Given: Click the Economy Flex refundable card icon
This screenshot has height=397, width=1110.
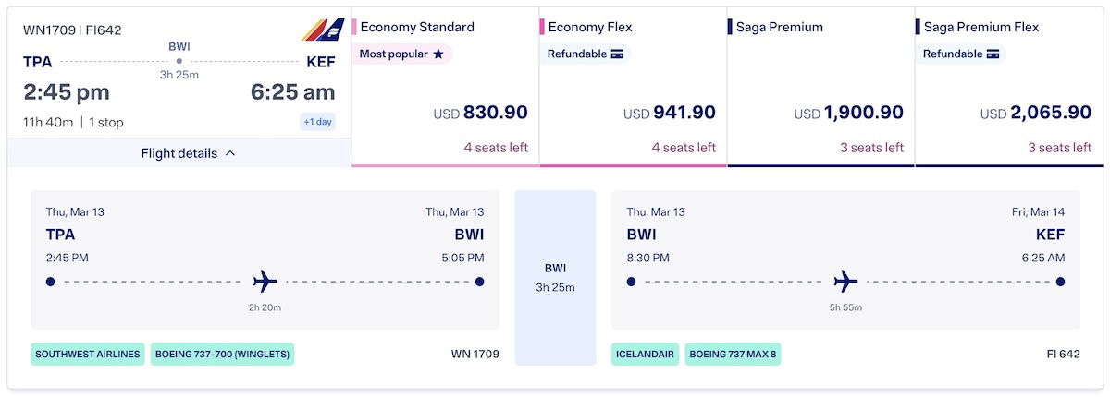Looking at the screenshot, I should coord(618,54).
